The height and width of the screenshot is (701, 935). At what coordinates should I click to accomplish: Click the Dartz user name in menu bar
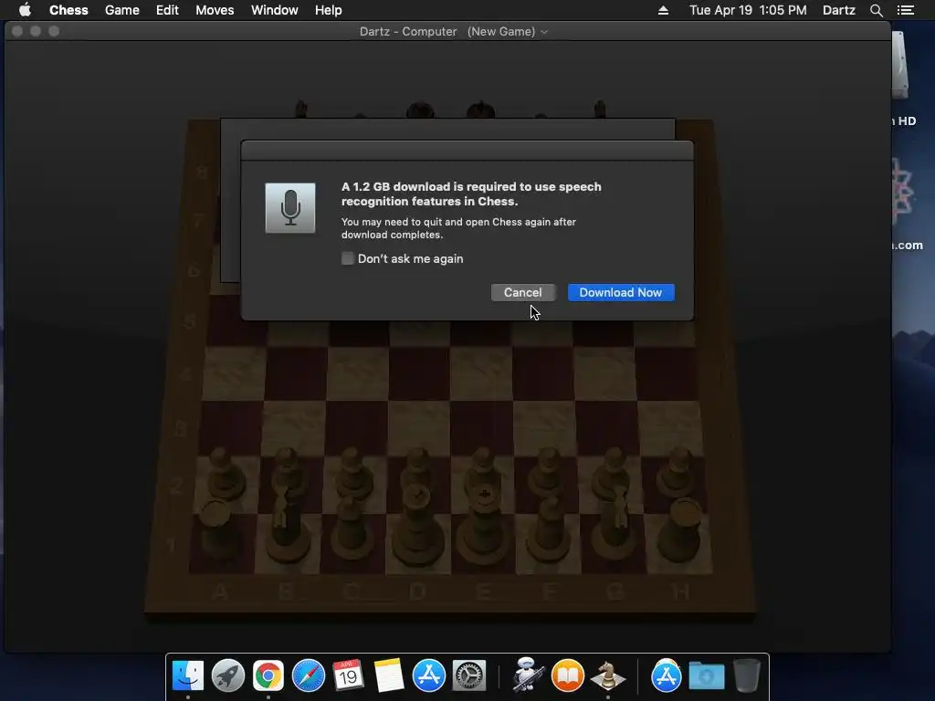pos(838,10)
